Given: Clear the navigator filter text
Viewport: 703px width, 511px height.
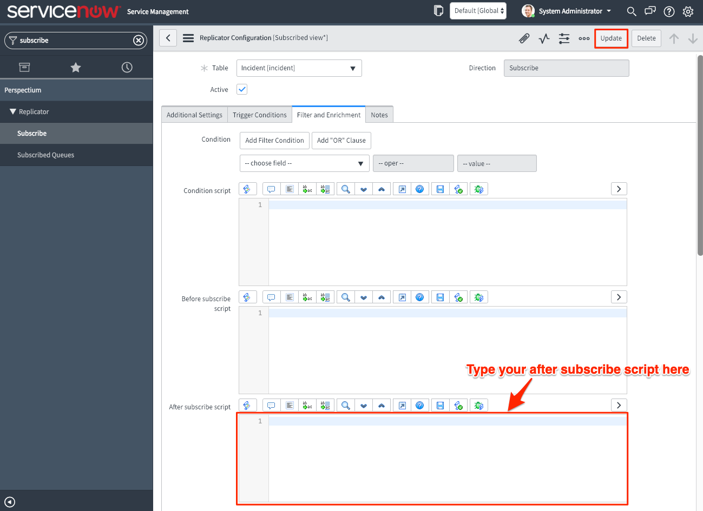Looking at the screenshot, I should 139,40.
